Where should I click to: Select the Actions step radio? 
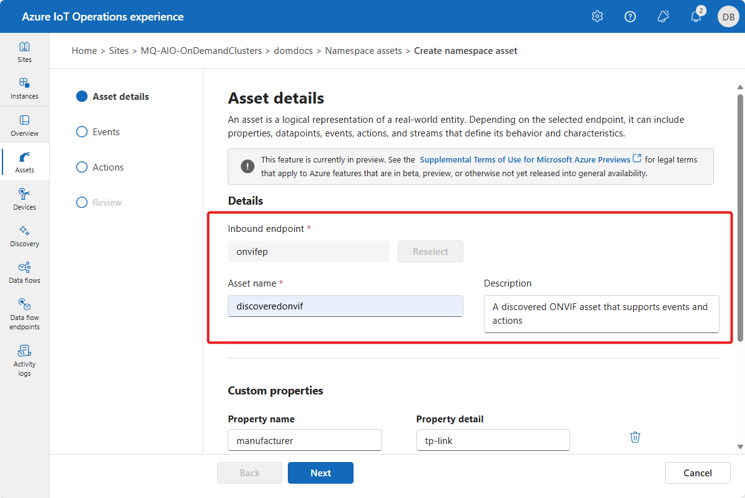(82, 167)
